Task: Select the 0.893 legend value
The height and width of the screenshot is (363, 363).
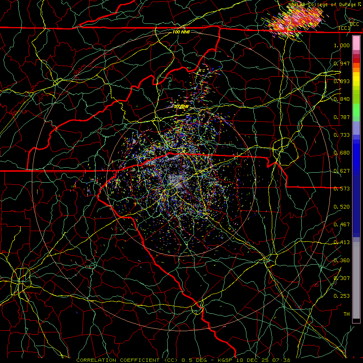Action: 342,81
